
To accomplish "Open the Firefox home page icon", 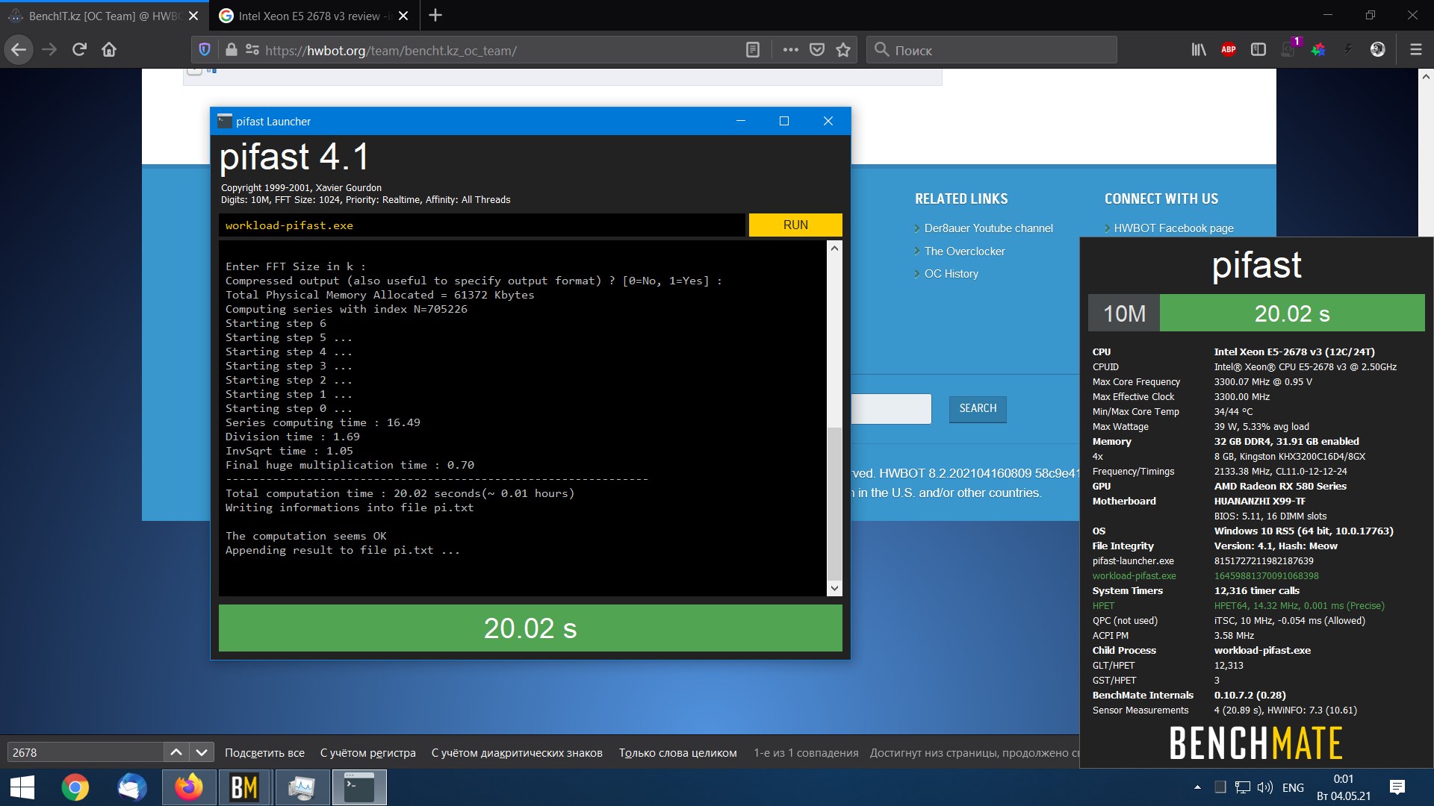I will 109,50.
